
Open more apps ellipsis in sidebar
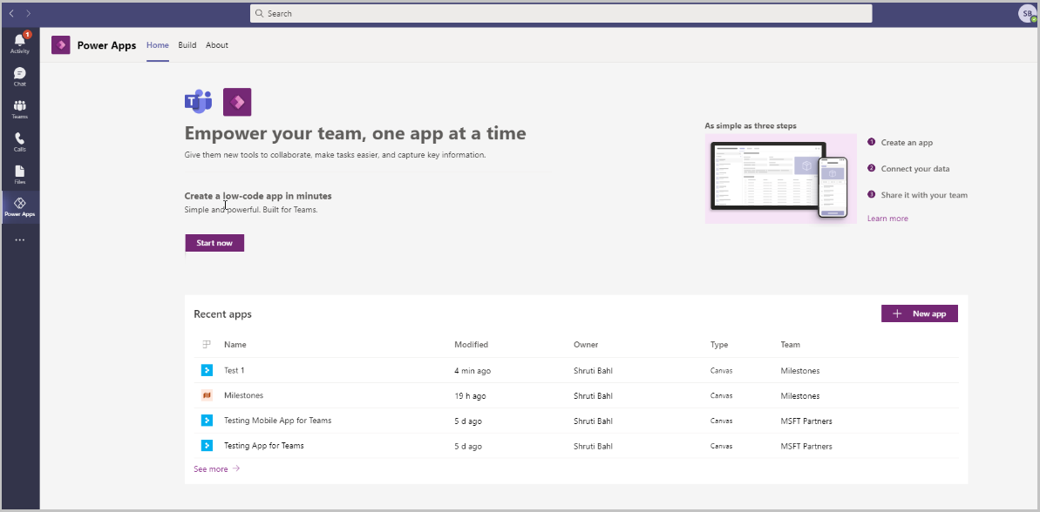(x=20, y=239)
